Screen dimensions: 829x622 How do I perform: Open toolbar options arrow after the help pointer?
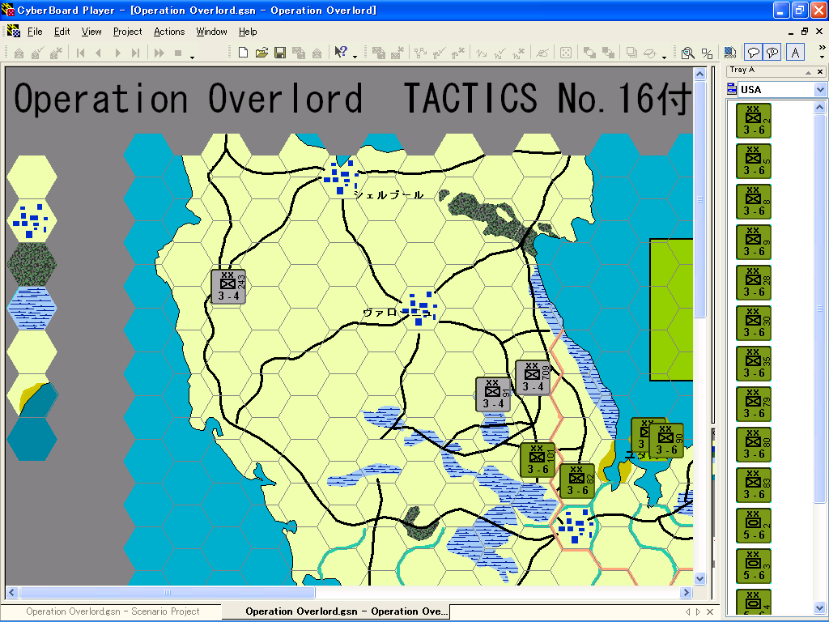click(355, 58)
